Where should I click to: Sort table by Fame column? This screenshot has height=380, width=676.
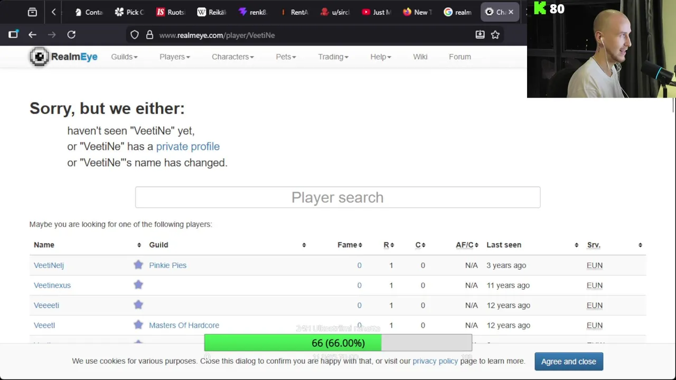coord(350,245)
